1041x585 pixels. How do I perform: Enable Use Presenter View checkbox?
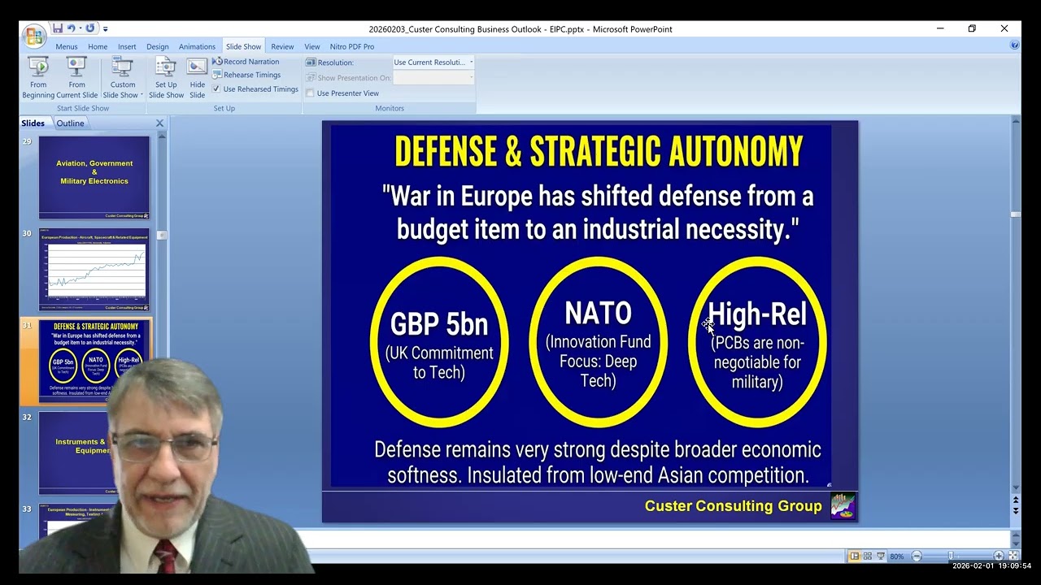point(310,93)
